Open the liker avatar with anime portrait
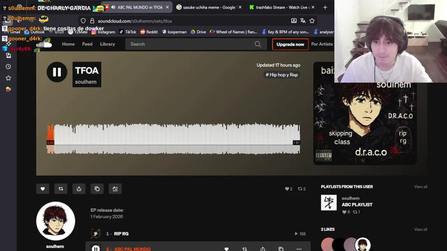The image size is (447, 251). pyautogui.click(x=363, y=244)
